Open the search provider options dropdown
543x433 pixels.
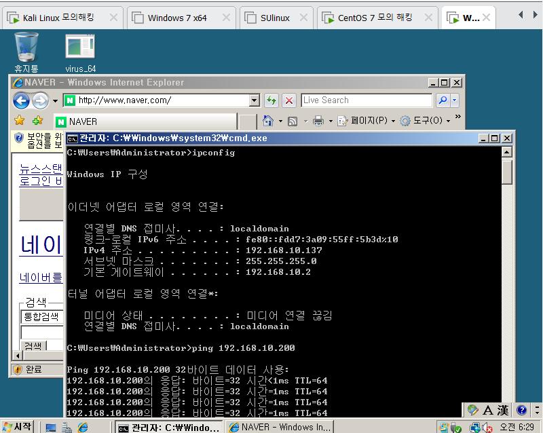tap(455, 100)
